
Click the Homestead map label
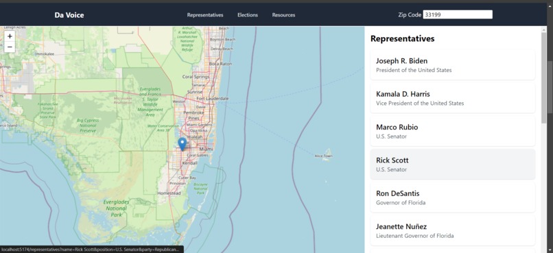coord(169,193)
